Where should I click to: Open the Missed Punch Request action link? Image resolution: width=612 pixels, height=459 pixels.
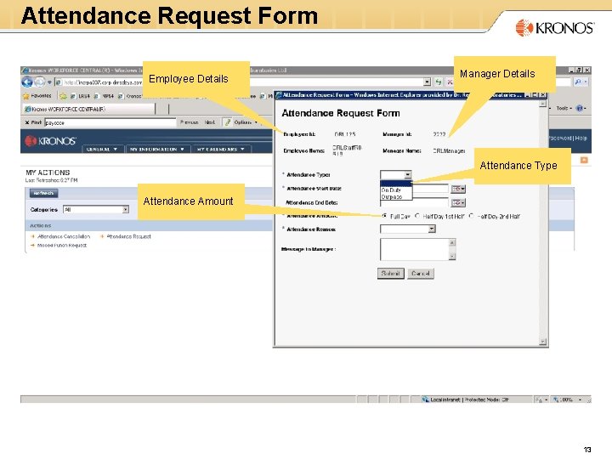[62, 246]
